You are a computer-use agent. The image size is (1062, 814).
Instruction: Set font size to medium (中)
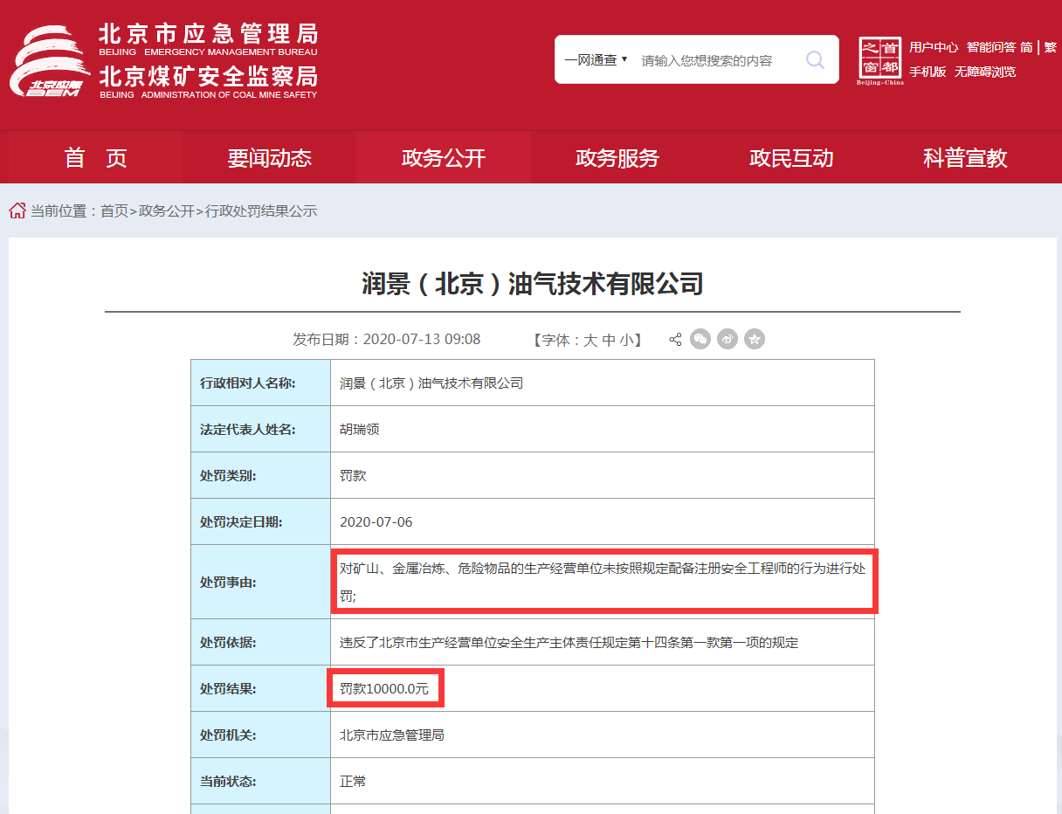[609, 341]
